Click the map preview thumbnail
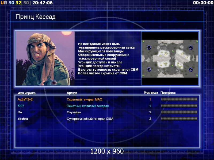Screen dimensions: 214x160 pos(170,58)
